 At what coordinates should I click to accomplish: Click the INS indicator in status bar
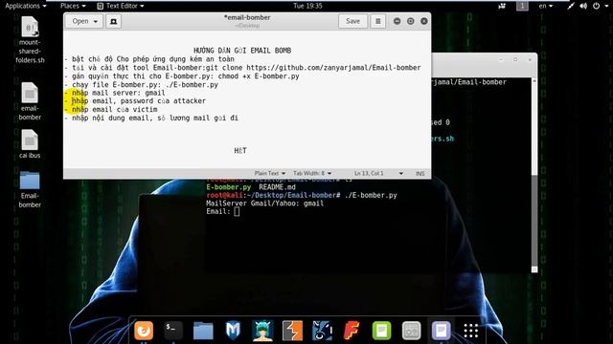tap(420, 173)
